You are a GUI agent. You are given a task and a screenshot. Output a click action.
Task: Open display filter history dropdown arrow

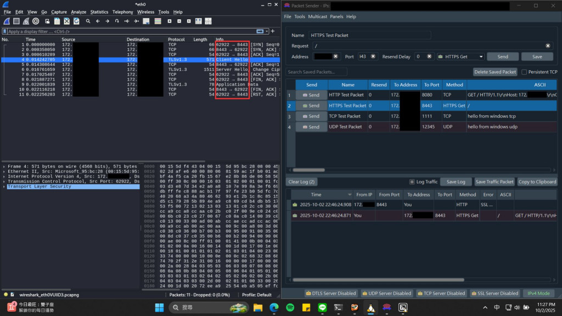tap(267, 31)
